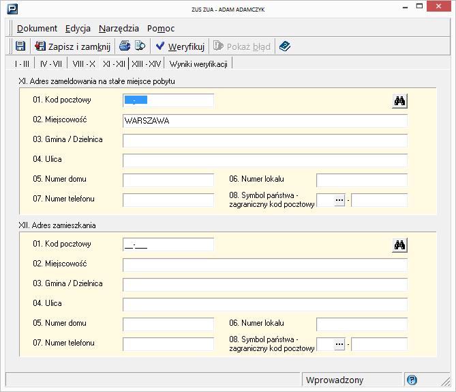Screen dimensions: 456x392
Task: Click the Wprowadzony status bar text
Action: point(335,380)
